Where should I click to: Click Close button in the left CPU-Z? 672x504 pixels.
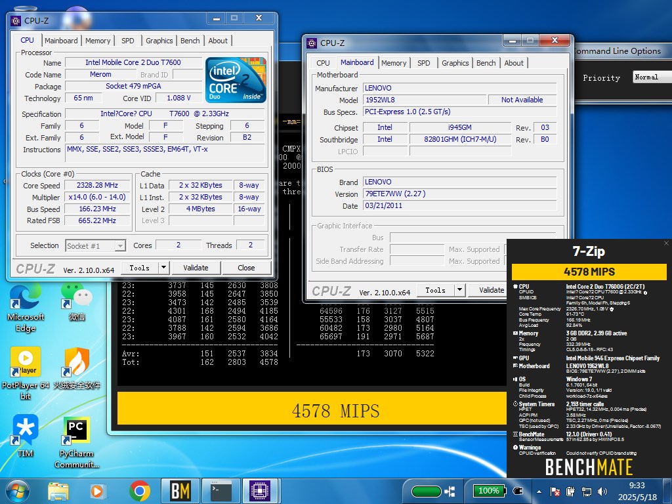(x=247, y=268)
